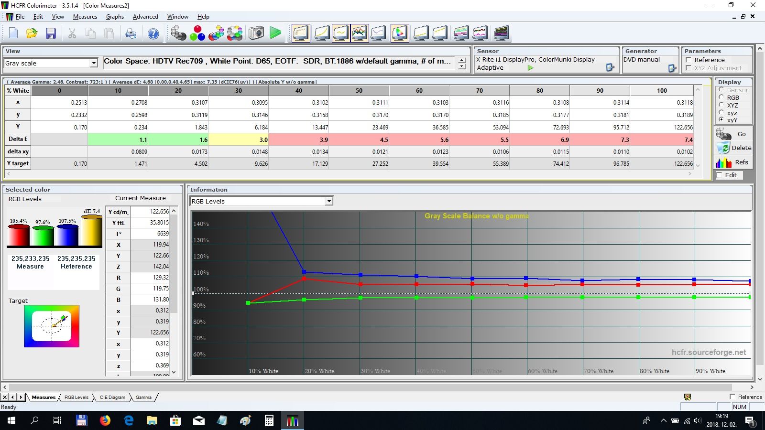Open Firefox from the taskbar
The height and width of the screenshot is (430, 765).
pyautogui.click(x=105, y=420)
